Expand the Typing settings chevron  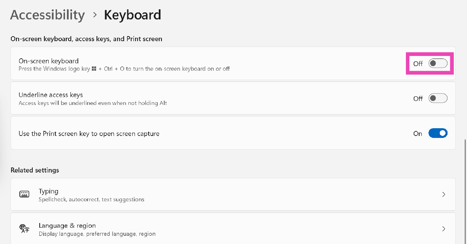click(444, 194)
